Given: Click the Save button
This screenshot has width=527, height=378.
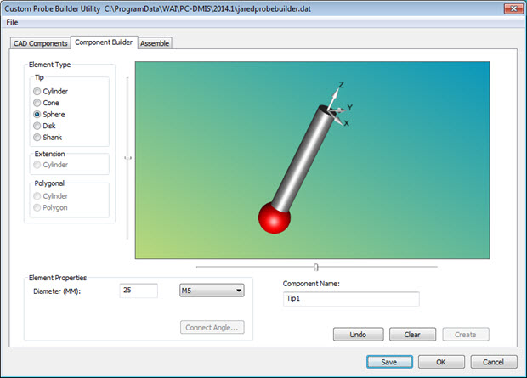Looking at the screenshot, I should point(389,361).
